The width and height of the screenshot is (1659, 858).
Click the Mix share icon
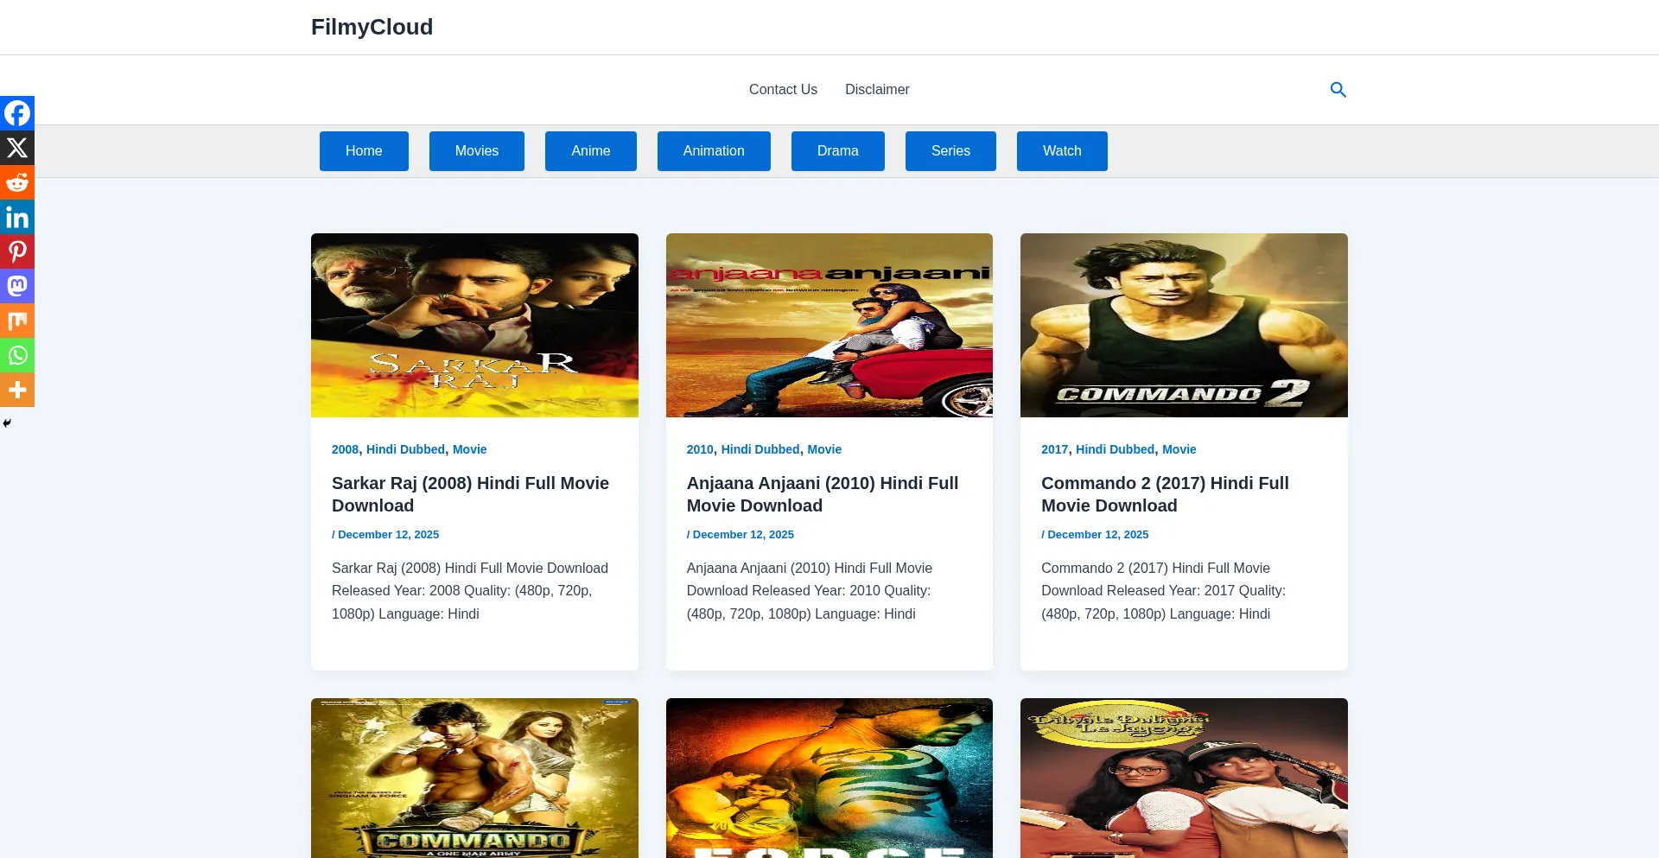(17, 321)
